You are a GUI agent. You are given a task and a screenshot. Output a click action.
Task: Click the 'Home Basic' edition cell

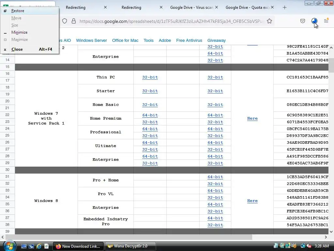(x=106, y=105)
